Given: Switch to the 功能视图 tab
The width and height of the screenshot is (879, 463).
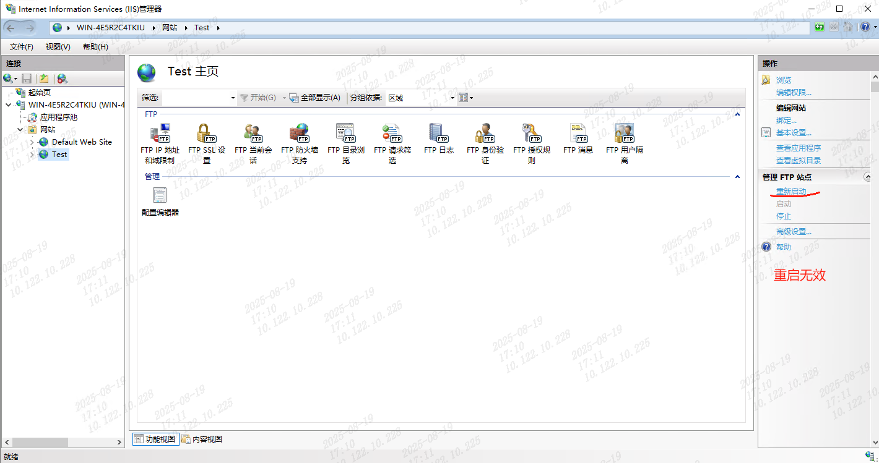Looking at the screenshot, I should (x=155, y=440).
